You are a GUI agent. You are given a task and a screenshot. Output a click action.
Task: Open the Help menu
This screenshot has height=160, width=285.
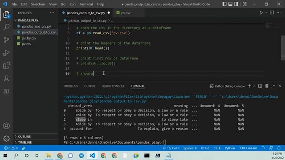(101, 4)
